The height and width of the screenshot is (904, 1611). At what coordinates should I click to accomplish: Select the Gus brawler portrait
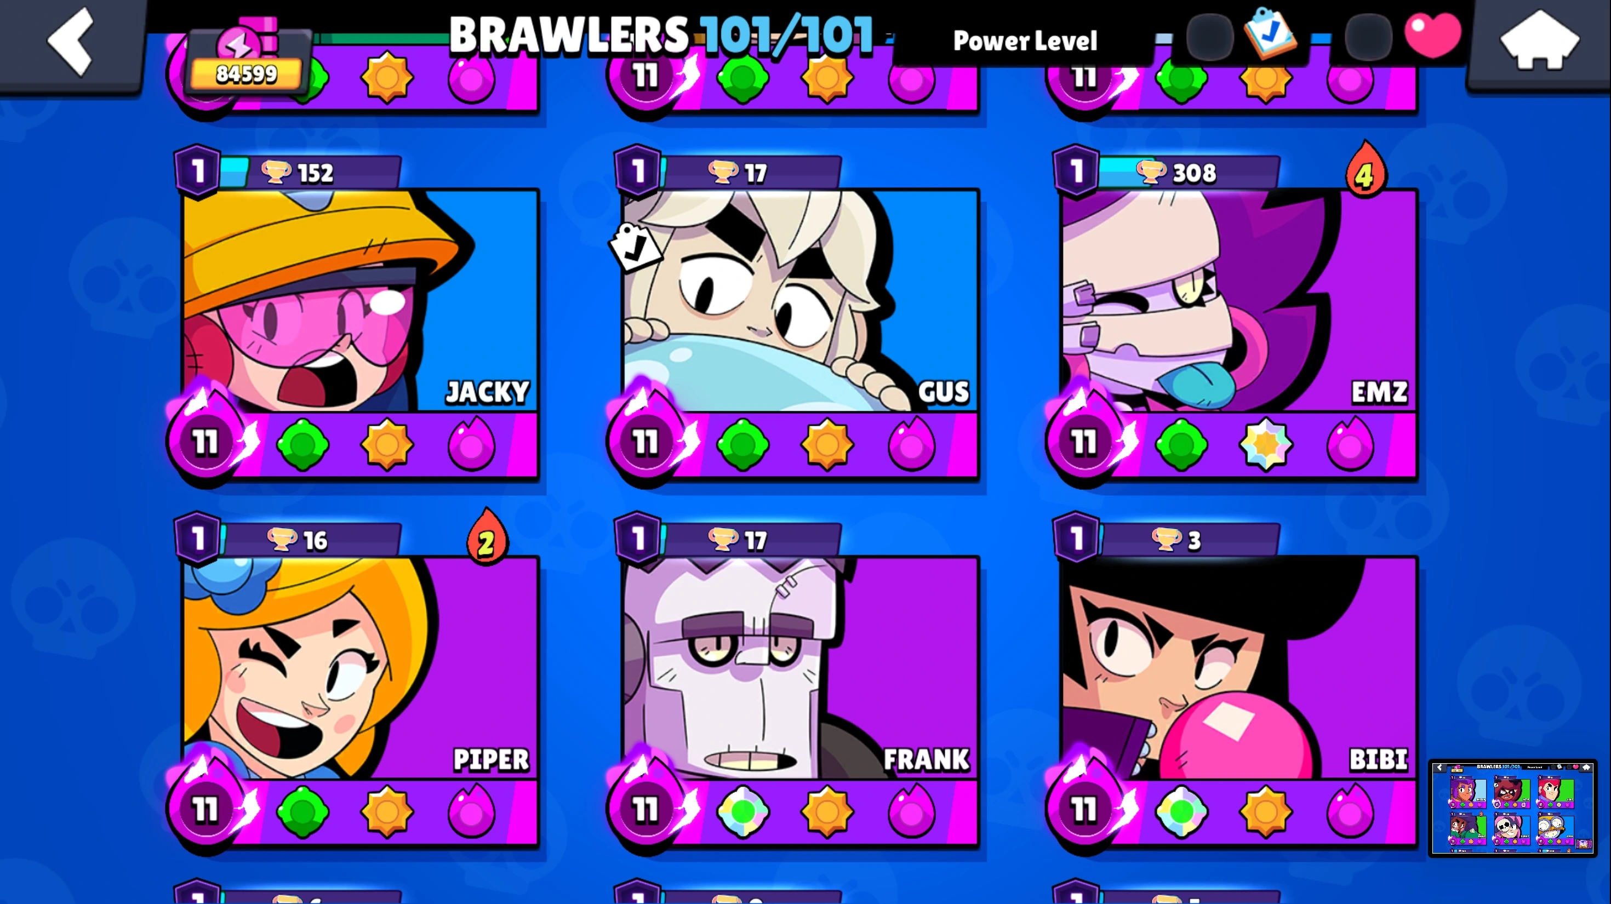pos(800,300)
